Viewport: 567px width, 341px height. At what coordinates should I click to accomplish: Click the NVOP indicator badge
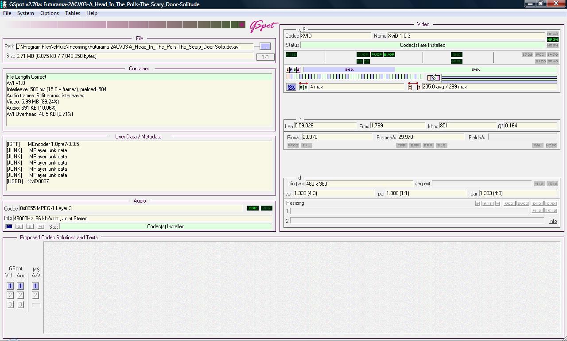click(363, 54)
